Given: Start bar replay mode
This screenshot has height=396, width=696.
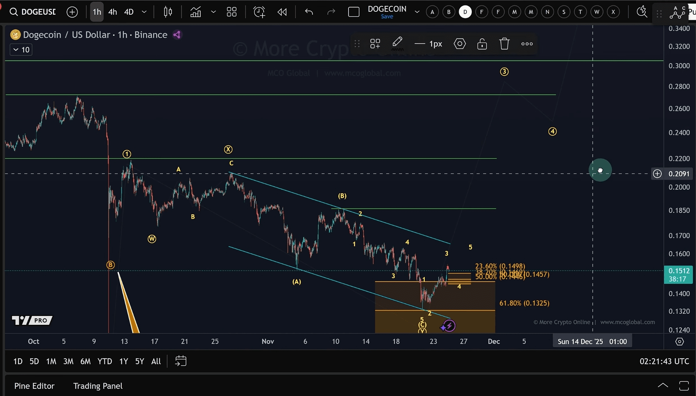Looking at the screenshot, I should 282,12.
